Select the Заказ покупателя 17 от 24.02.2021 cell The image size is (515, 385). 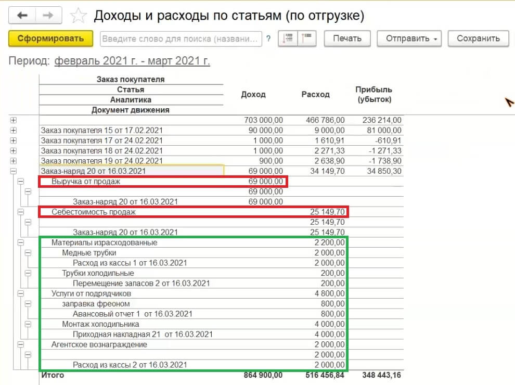[x=132, y=140]
